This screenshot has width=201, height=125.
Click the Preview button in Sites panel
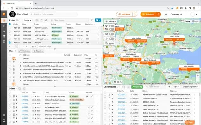[38, 51]
